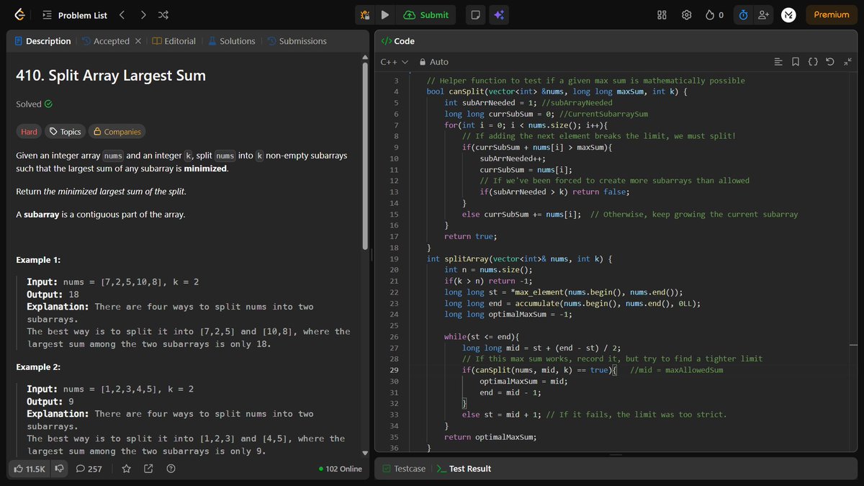Viewport: 864px width, 486px height.
Task: Click line number 26 in gutter
Action: [394, 336]
